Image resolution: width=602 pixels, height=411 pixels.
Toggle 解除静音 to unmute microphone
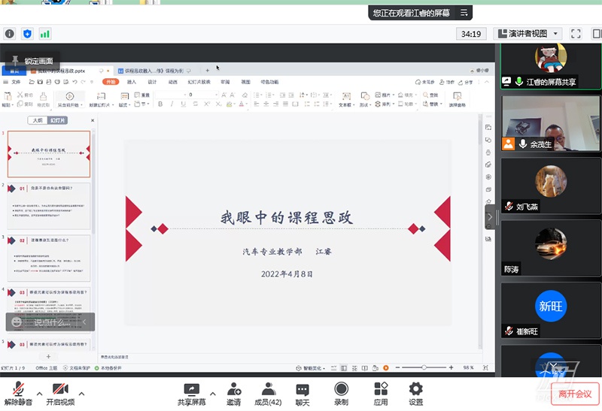[x=18, y=394]
